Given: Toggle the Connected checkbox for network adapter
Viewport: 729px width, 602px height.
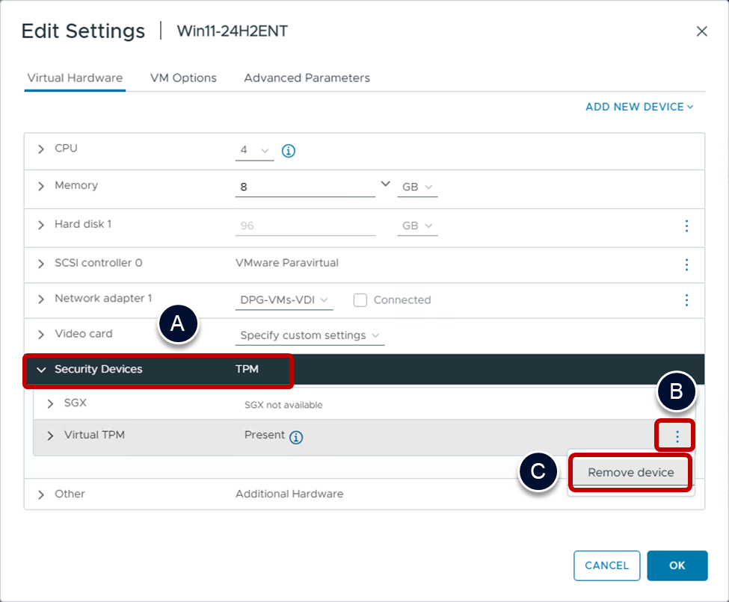Looking at the screenshot, I should [x=360, y=300].
